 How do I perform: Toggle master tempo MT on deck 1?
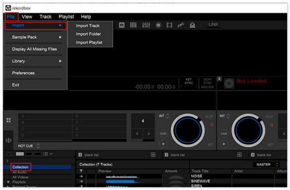(210, 145)
